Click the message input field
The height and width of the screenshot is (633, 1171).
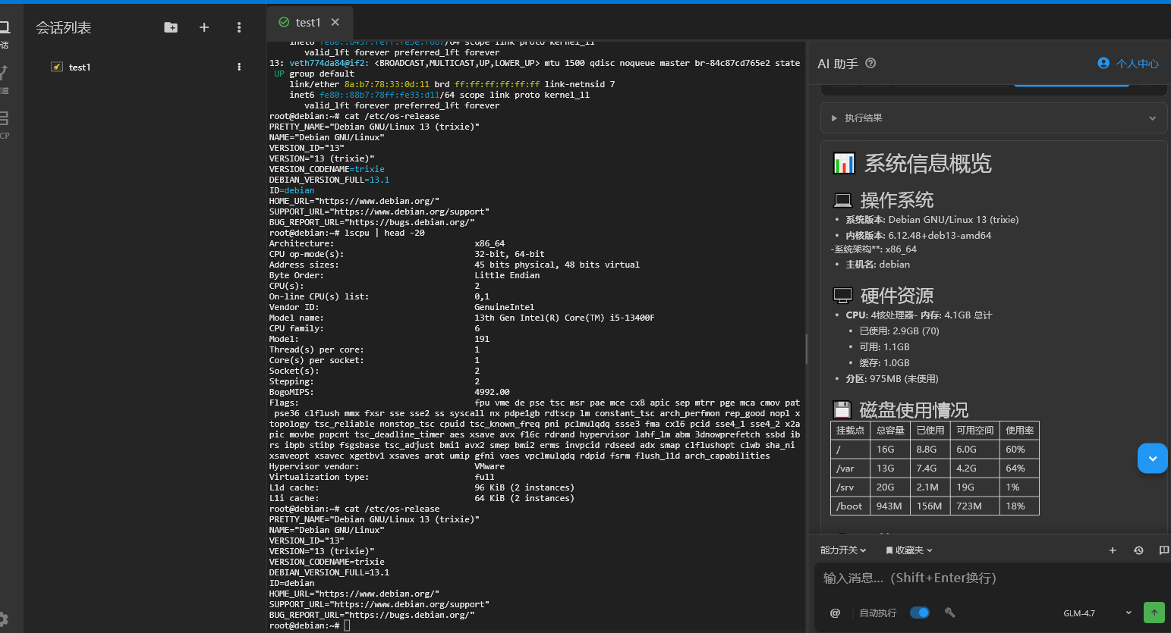click(x=987, y=578)
